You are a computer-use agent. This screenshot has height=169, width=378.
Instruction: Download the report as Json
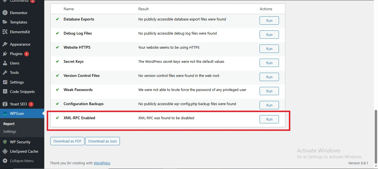pos(102,141)
